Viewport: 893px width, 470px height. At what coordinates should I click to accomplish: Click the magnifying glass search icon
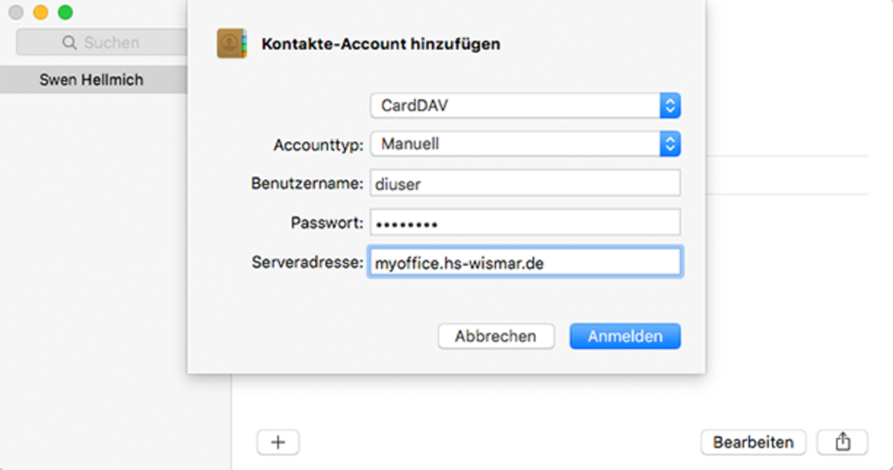tap(70, 43)
